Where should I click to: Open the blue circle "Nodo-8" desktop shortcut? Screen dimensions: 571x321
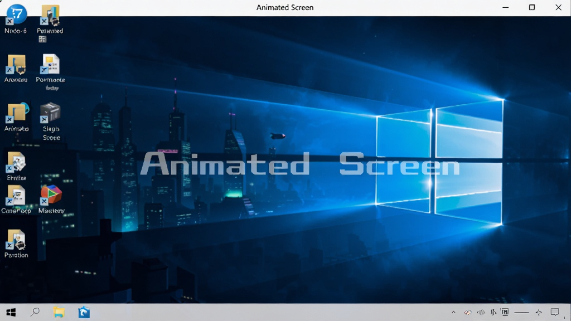[16, 14]
